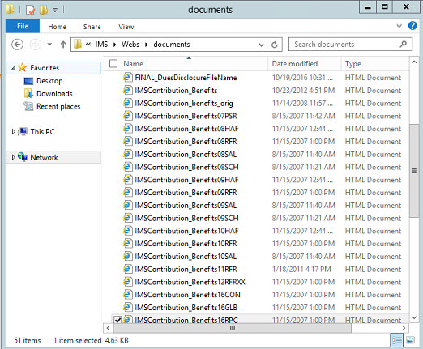Screen dimensions: 423x349
Task: Click search magnifier icon in search box
Action: (x=404, y=44)
